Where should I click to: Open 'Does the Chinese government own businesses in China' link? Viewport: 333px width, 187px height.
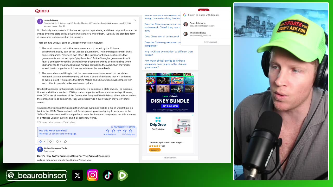click(x=163, y=27)
